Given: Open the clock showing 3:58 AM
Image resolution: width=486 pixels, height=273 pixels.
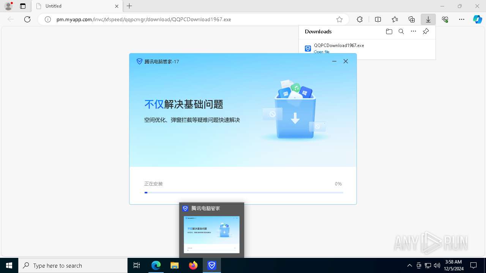Looking at the screenshot, I should click(x=453, y=265).
